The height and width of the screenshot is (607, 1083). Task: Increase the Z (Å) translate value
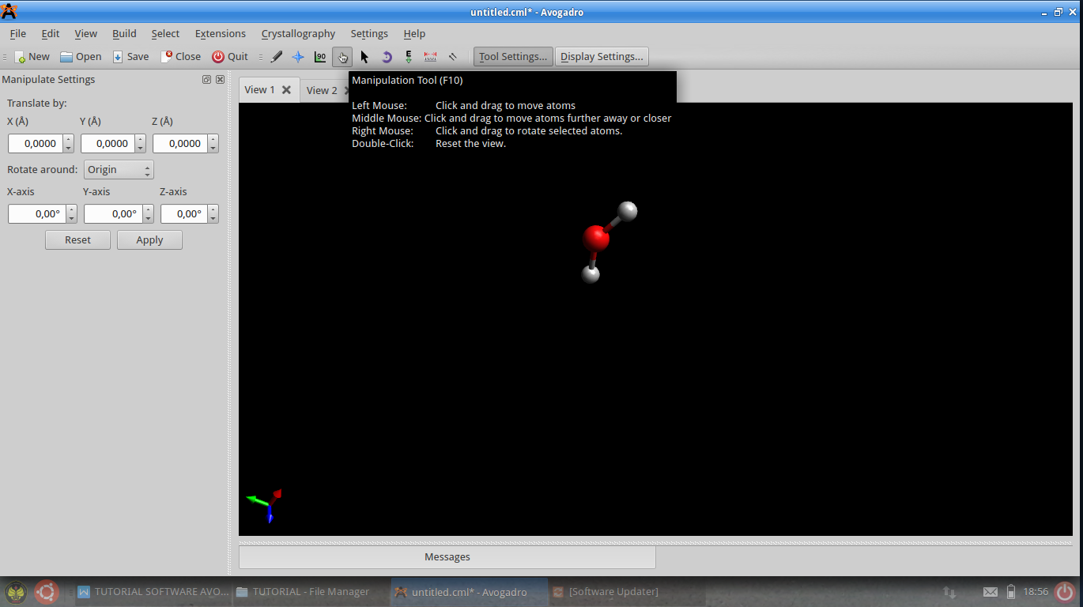[x=213, y=138]
